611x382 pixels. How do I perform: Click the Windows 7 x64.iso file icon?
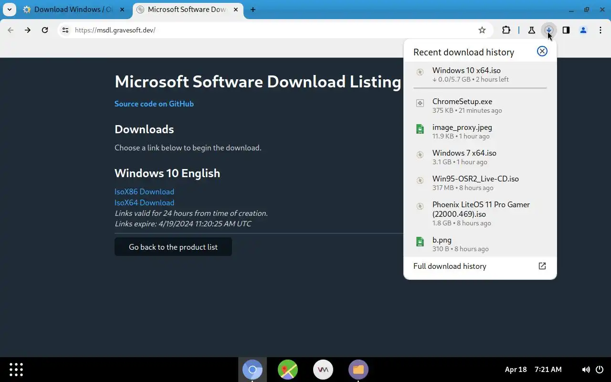click(x=420, y=155)
